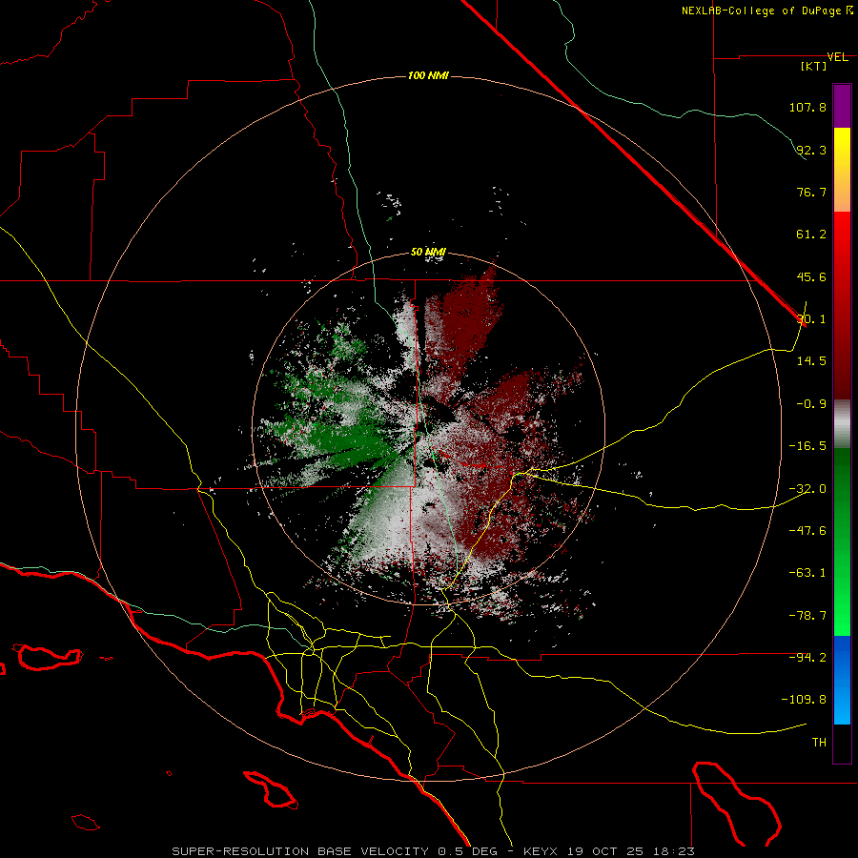The height and width of the screenshot is (858, 858).
Task: Click the Super-Resolution Base Velocity caption at bottom
Action: [x=434, y=851]
